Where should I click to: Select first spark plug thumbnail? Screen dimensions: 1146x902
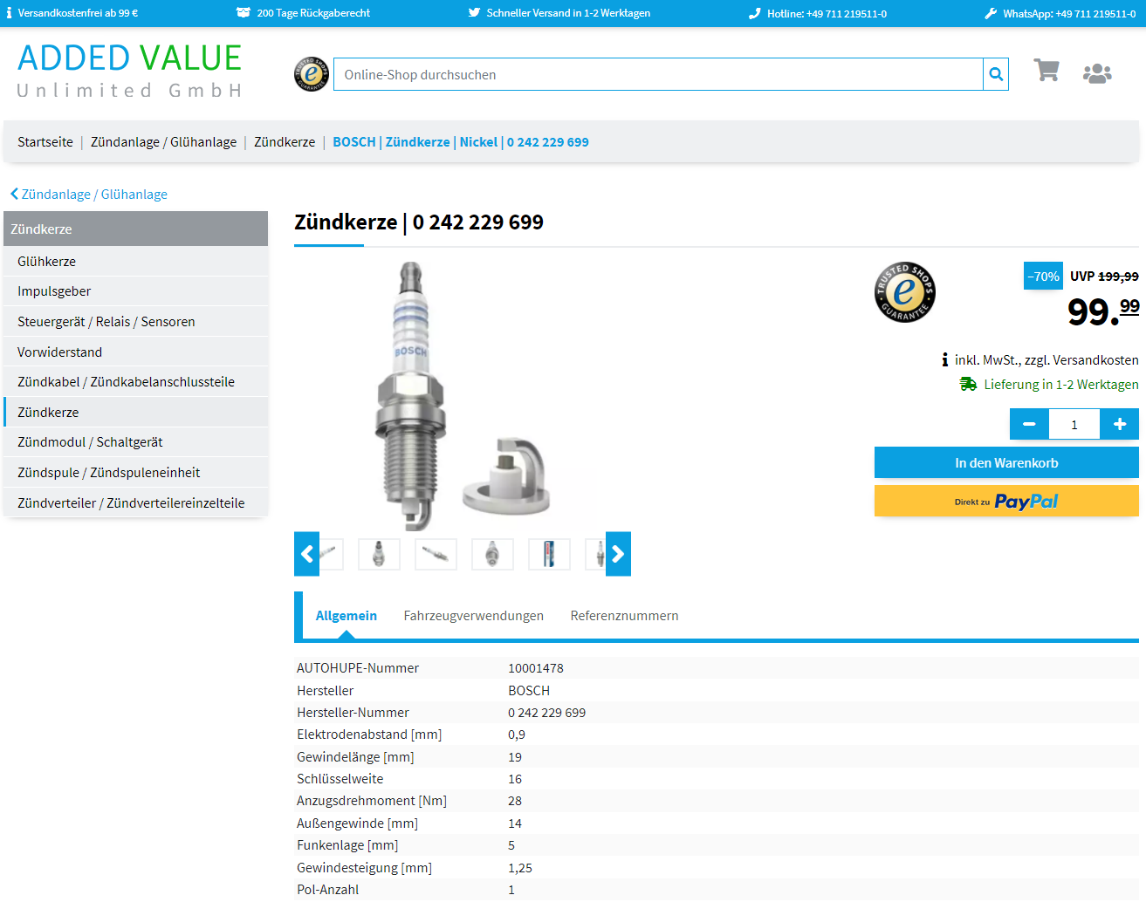[331, 554]
